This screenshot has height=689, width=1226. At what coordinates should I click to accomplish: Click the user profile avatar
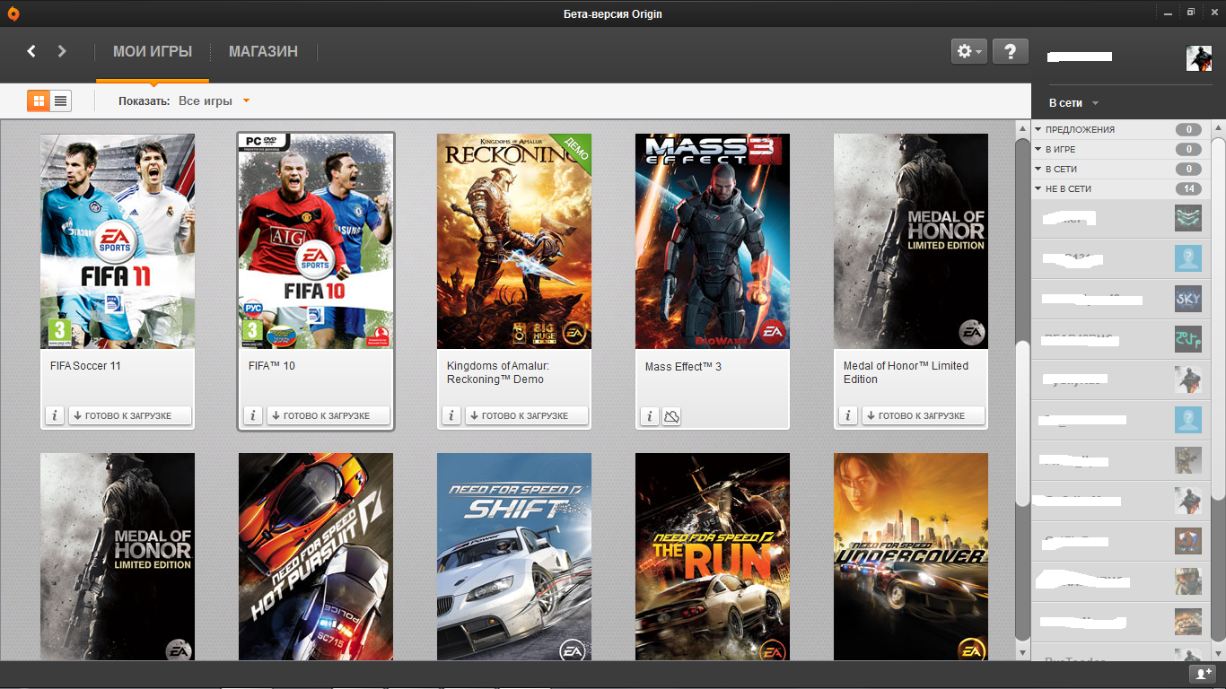point(1199,58)
